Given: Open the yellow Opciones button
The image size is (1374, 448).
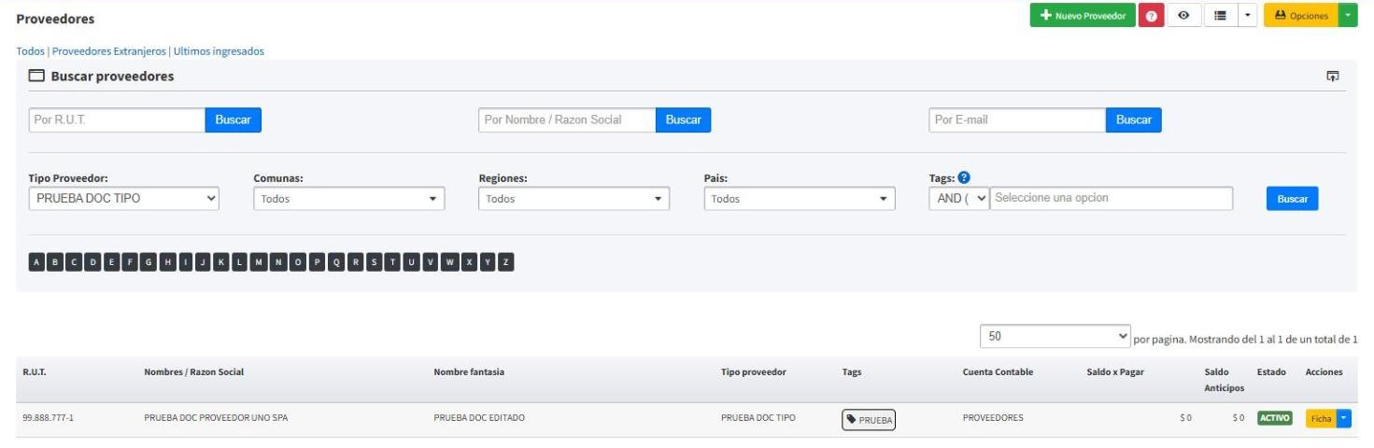Looking at the screenshot, I should click(1301, 16).
